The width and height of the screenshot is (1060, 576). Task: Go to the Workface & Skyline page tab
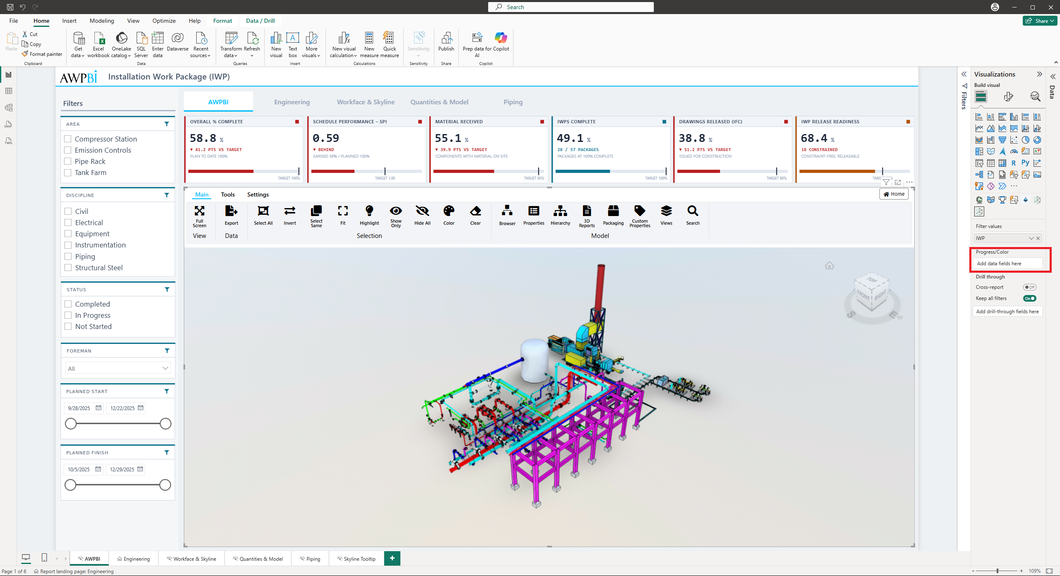coord(191,559)
